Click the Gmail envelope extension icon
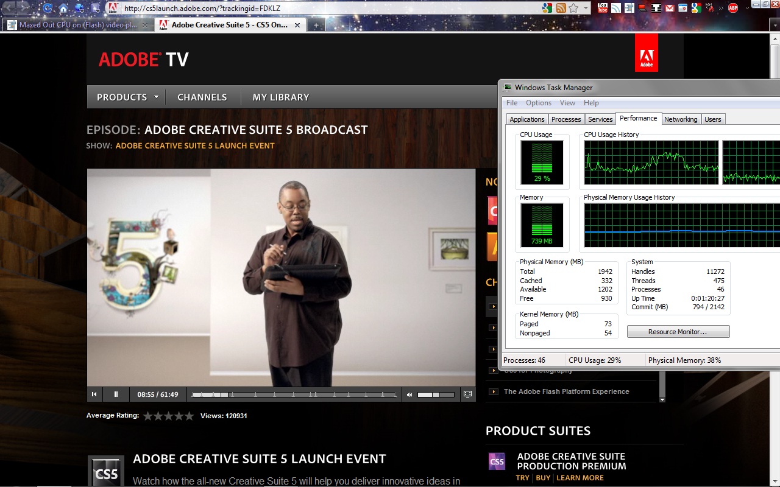This screenshot has width=780, height=487. (x=670, y=8)
